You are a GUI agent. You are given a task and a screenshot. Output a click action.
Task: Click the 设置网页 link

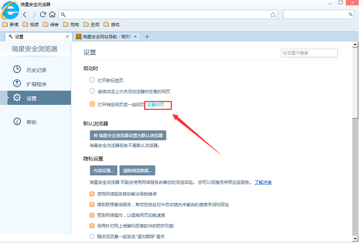156,104
